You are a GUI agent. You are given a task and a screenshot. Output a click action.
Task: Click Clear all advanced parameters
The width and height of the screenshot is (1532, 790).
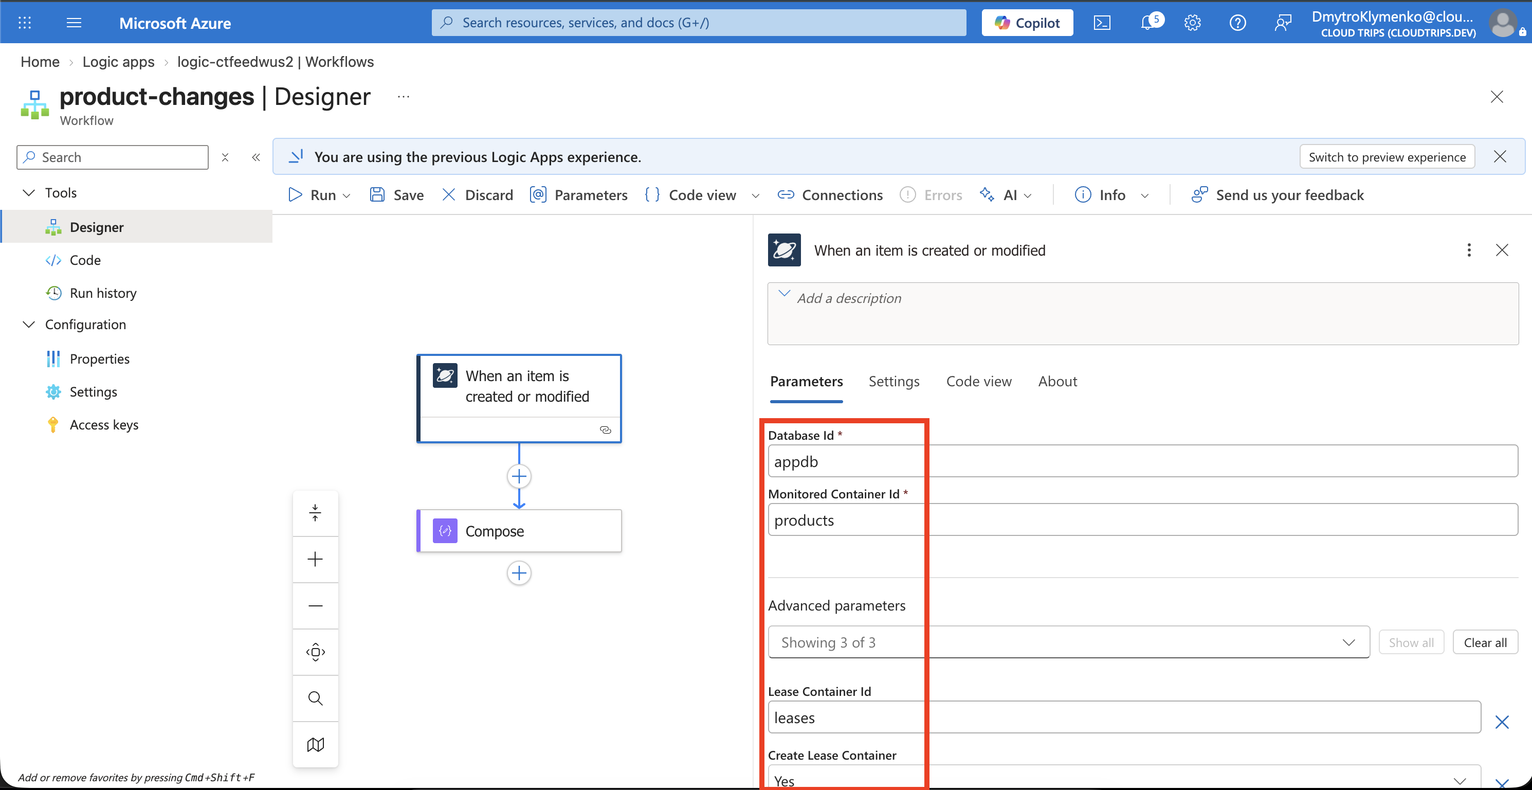(x=1485, y=642)
